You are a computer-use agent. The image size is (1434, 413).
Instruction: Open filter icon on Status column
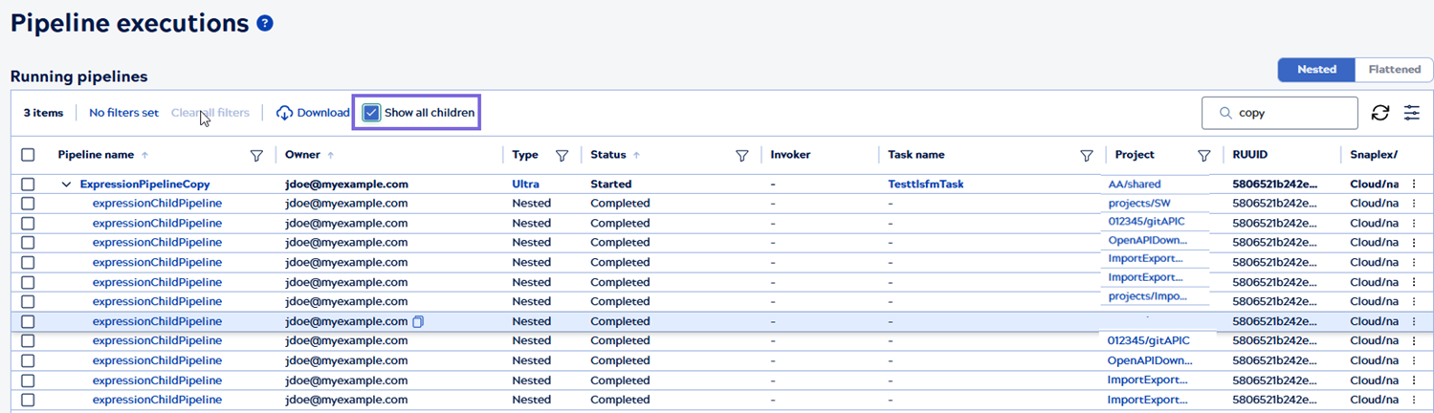741,155
